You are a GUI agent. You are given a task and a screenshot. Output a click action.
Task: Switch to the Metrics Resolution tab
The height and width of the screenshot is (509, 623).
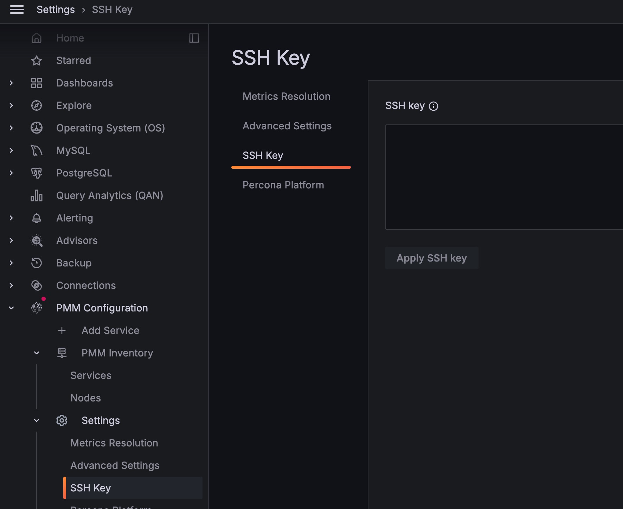(x=286, y=96)
